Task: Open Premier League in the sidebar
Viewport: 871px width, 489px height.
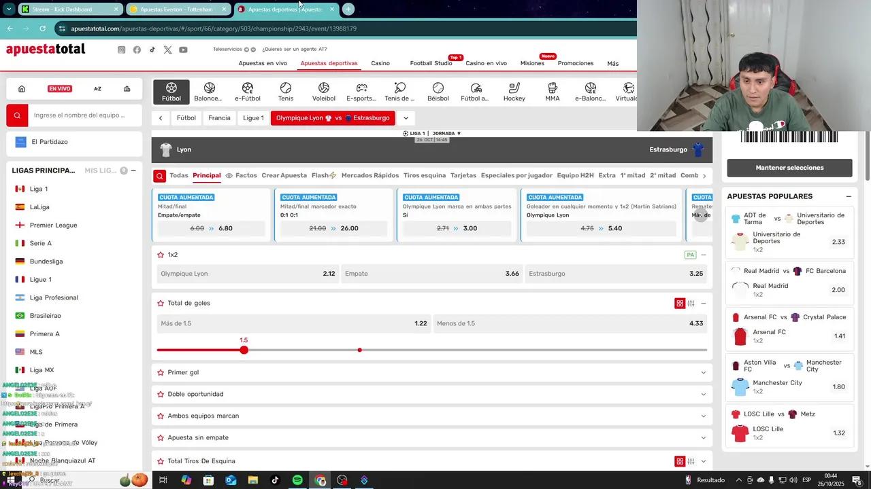Action: 53,225
